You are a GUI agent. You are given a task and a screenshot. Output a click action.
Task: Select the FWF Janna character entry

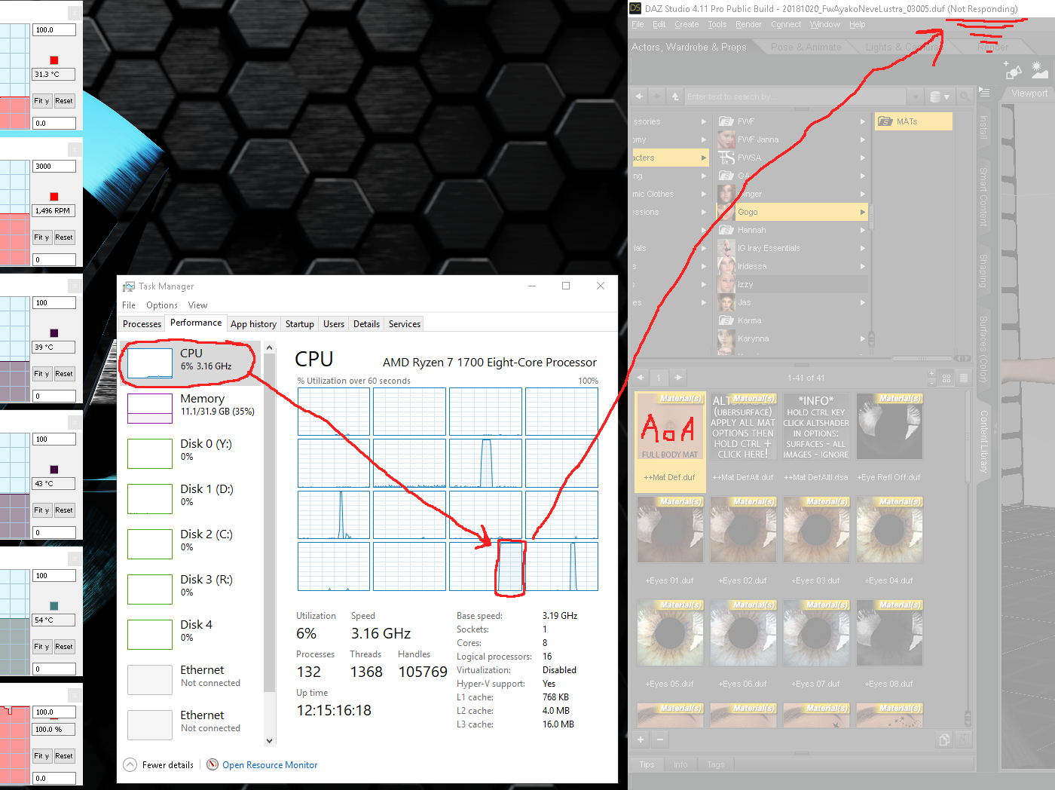pos(792,139)
